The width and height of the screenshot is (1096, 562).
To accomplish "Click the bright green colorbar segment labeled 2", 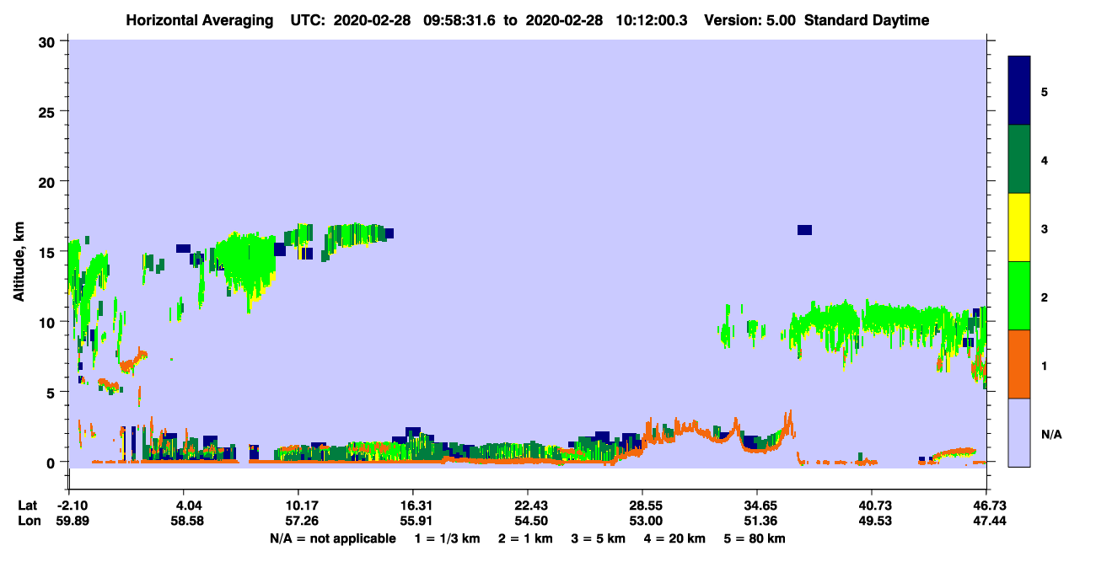I will click(1019, 296).
